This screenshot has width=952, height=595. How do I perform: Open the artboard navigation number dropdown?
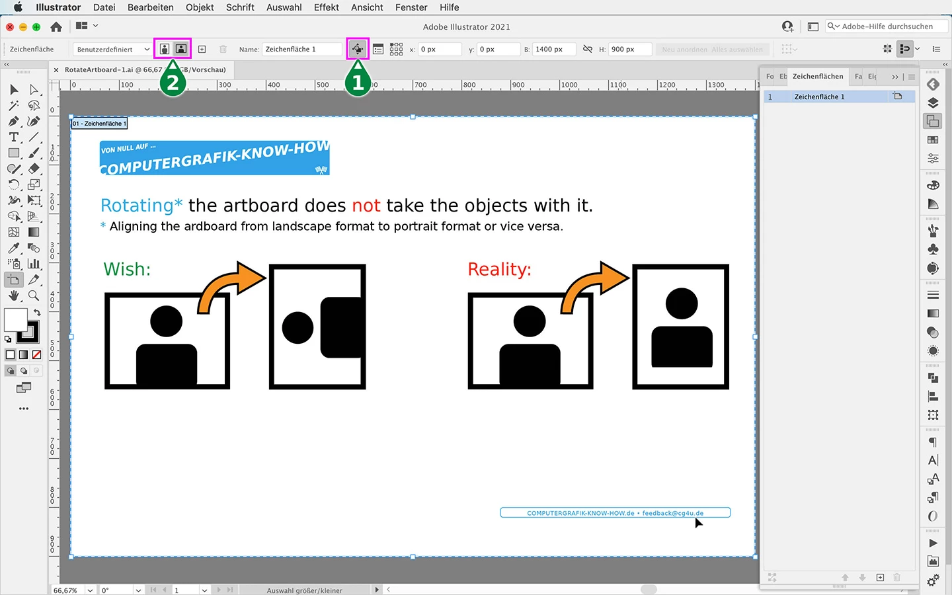tap(205, 590)
